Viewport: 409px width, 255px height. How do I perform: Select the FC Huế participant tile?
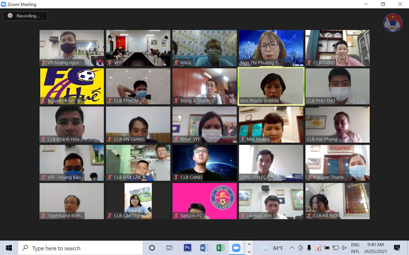point(72,86)
